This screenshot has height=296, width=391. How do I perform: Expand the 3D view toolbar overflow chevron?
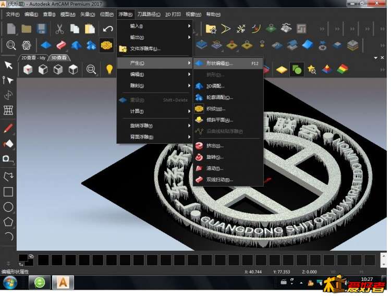(x=382, y=70)
